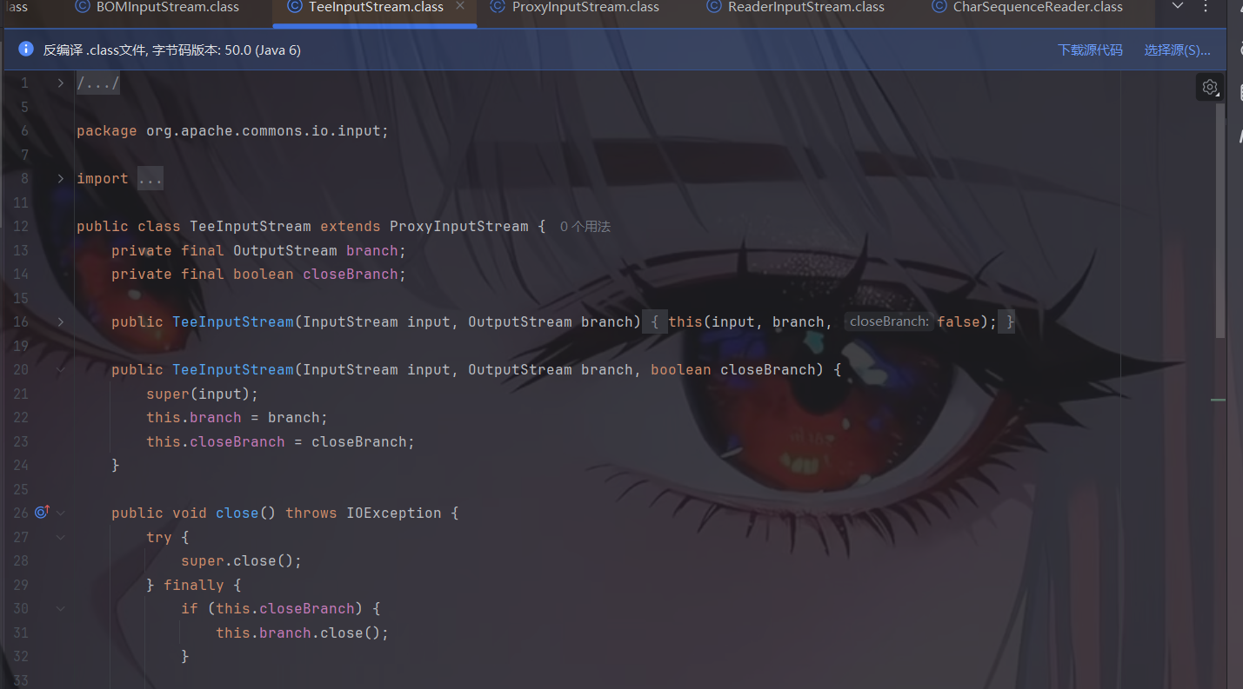Expand the folded header comment on line 1
The height and width of the screenshot is (689, 1243).
tap(61, 83)
